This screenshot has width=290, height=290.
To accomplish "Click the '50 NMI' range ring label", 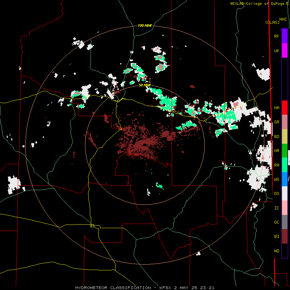I will click(145, 85).
